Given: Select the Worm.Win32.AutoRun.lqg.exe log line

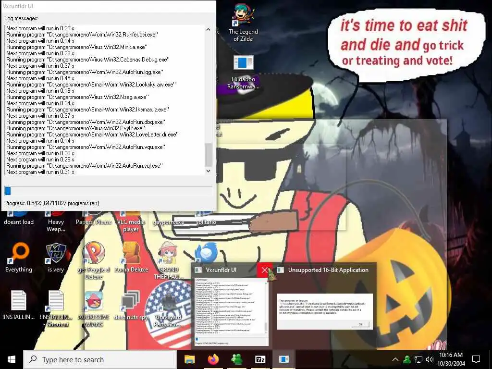Looking at the screenshot, I should pos(85,72).
